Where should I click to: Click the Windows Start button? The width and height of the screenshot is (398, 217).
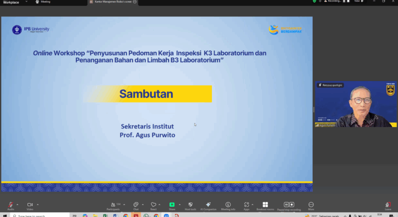5,216
